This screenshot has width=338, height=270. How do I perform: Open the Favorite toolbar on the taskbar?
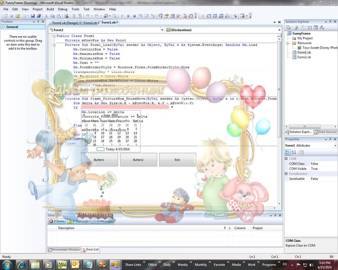tap(219, 265)
